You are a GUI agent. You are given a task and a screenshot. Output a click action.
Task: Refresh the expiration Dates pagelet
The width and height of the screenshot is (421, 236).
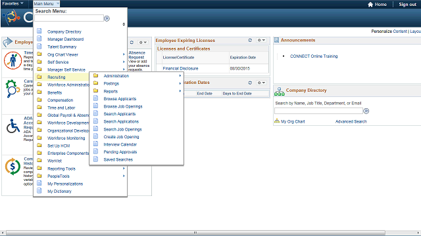(250, 83)
